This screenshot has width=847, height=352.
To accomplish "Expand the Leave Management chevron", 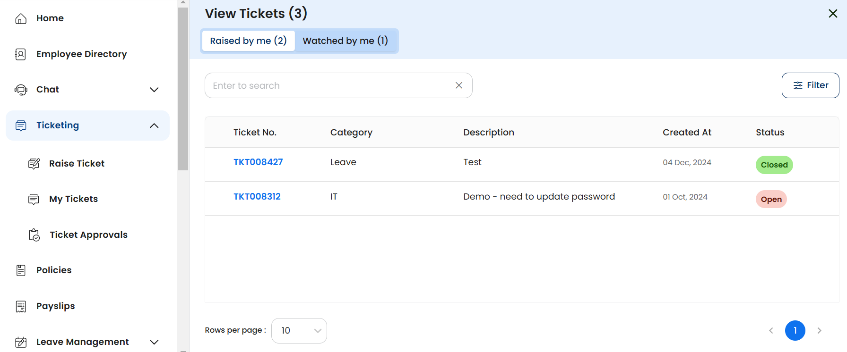I will pyautogui.click(x=154, y=342).
